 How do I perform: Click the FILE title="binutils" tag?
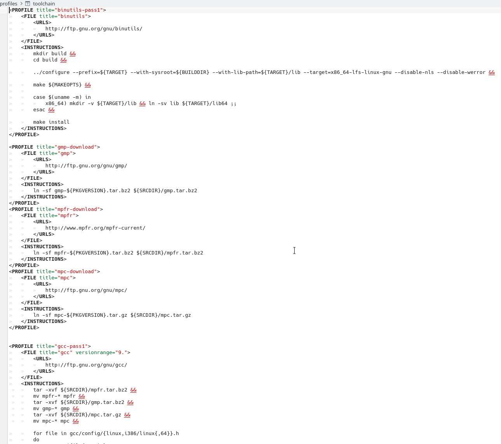[56, 16]
